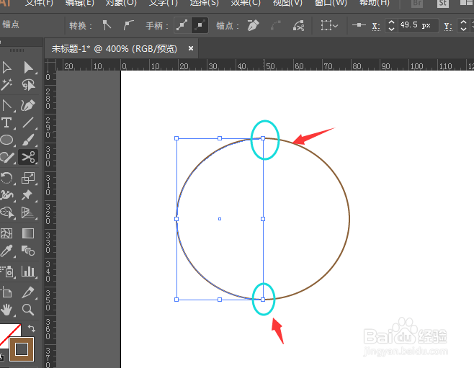Viewport: 474px width, 368px height.
Task: Open the 窗口(W) menu
Action: tap(331, 3)
